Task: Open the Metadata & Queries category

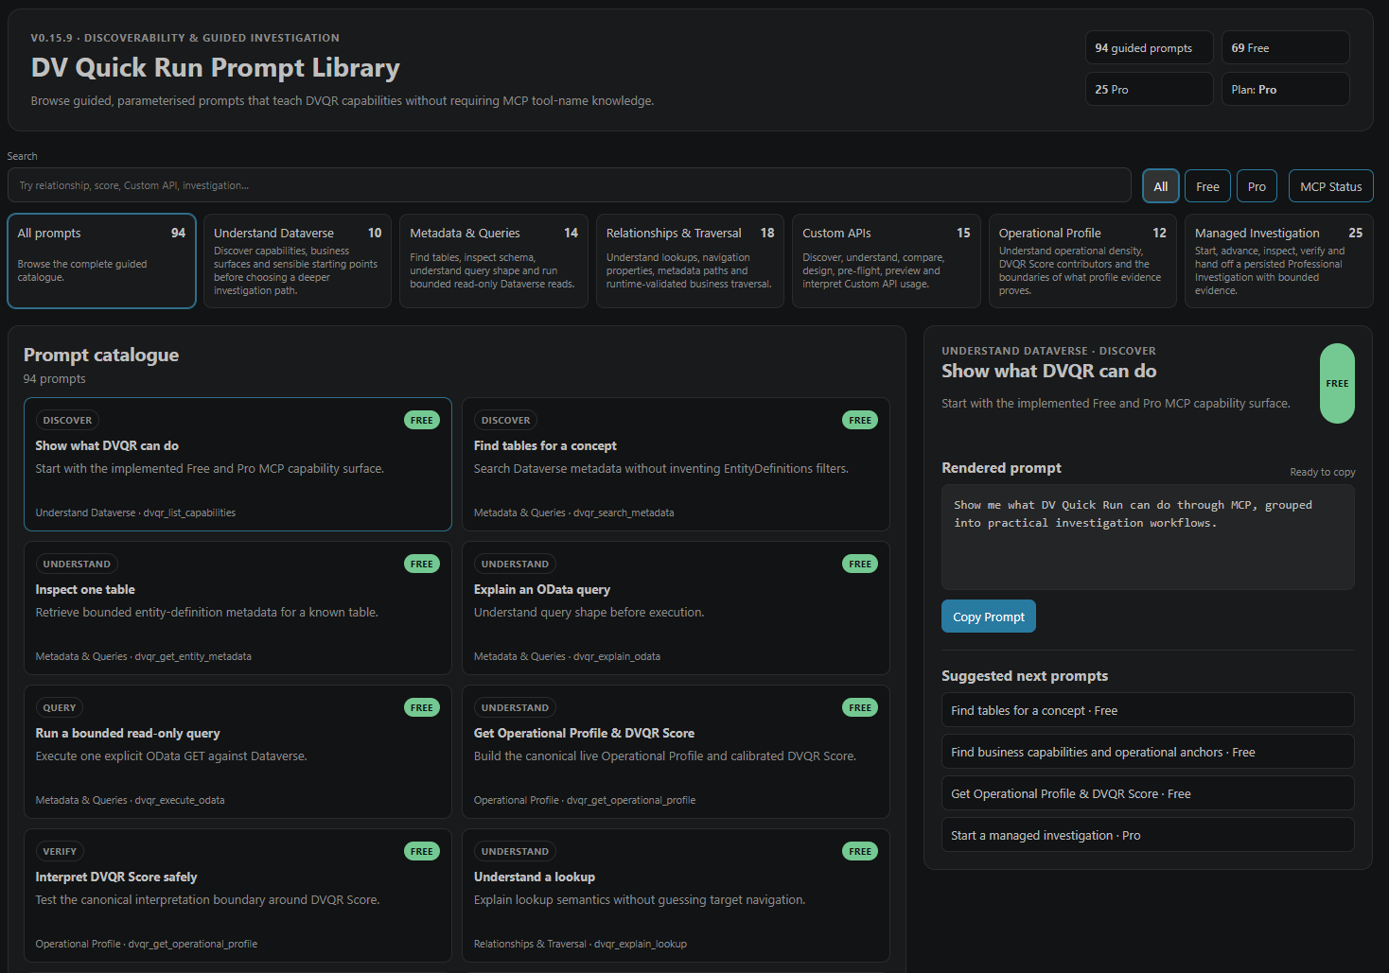Action: [494, 261]
